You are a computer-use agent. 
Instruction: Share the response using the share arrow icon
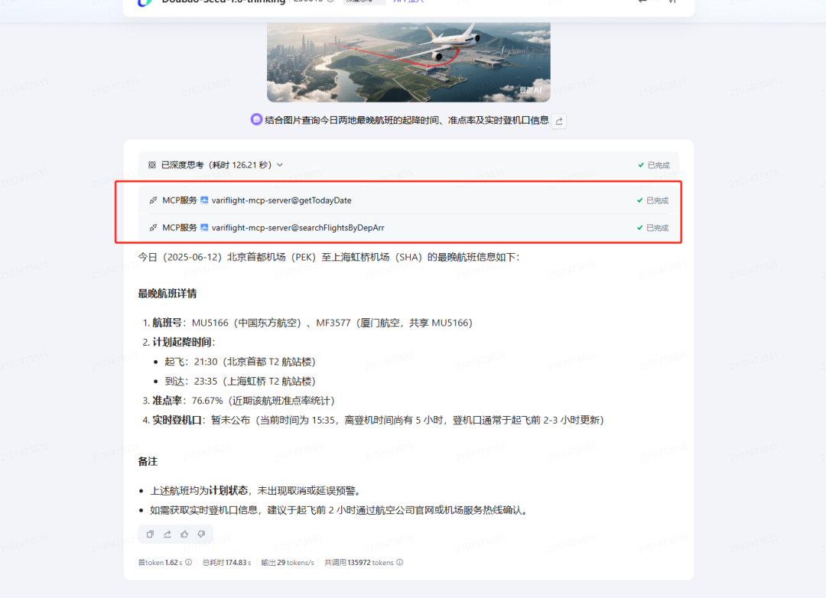coord(167,535)
